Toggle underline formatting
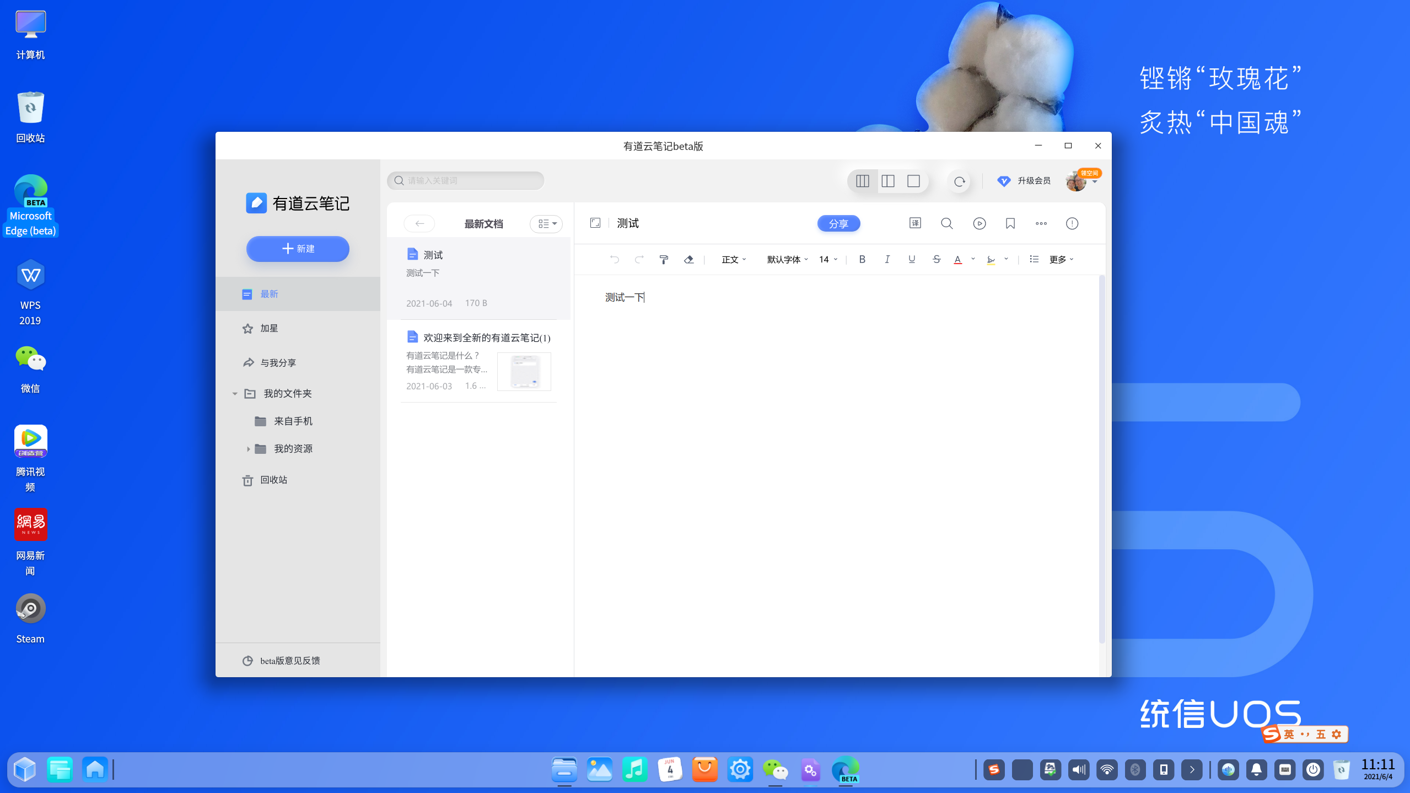 (912, 259)
